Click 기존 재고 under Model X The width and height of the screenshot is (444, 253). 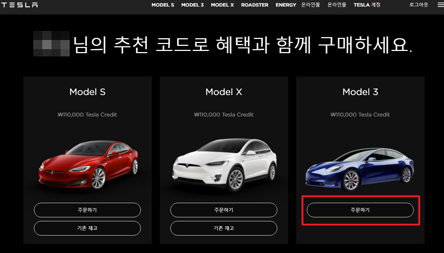coord(224,228)
